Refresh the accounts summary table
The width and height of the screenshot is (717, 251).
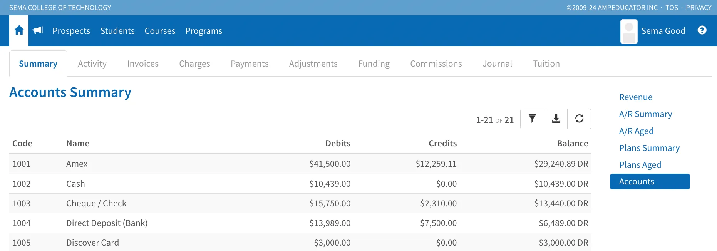pos(580,119)
